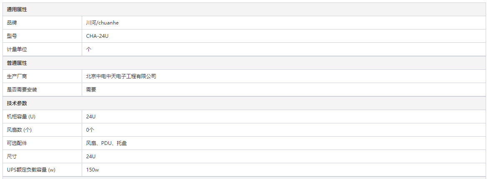Click the model value CHA-24U
The image size is (489, 179).
click(97, 36)
